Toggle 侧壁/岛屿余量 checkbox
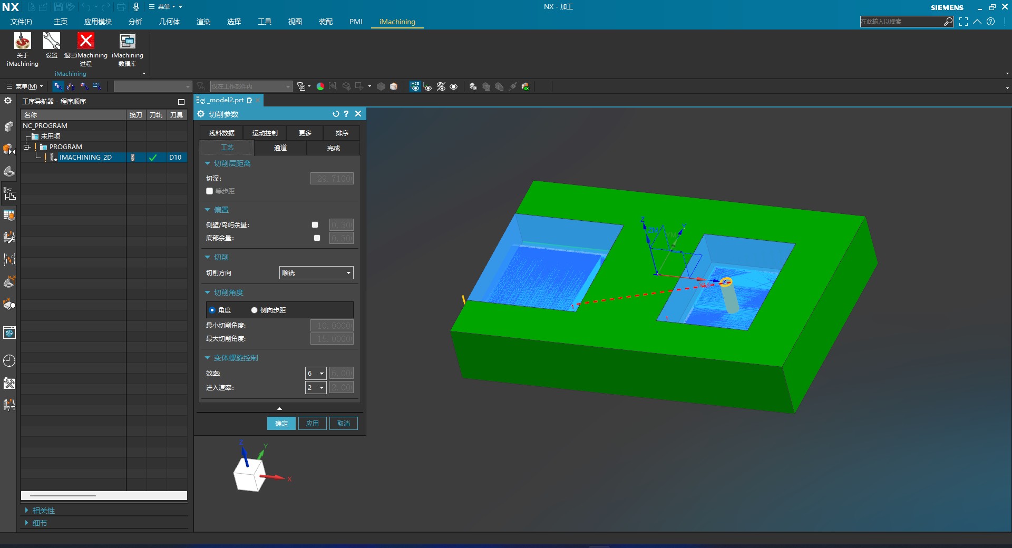 click(315, 224)
